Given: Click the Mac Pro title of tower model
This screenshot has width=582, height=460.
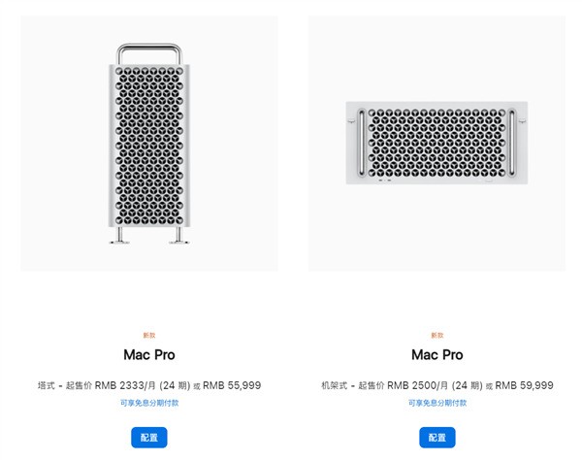Looking at the screenshot, I should 148,355.
